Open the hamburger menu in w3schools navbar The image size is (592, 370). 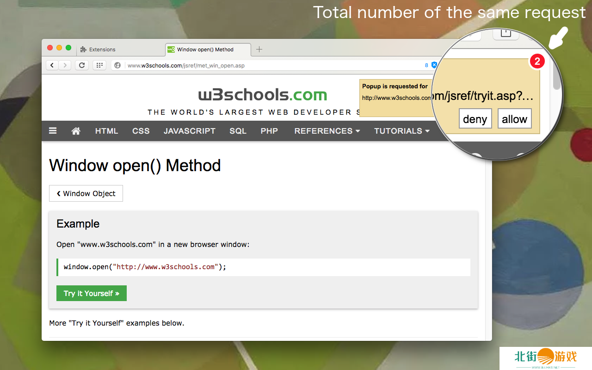tap(53, 131)
